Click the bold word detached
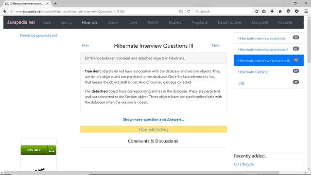Viewport: 311px width, 175px height. pos(100,91)
